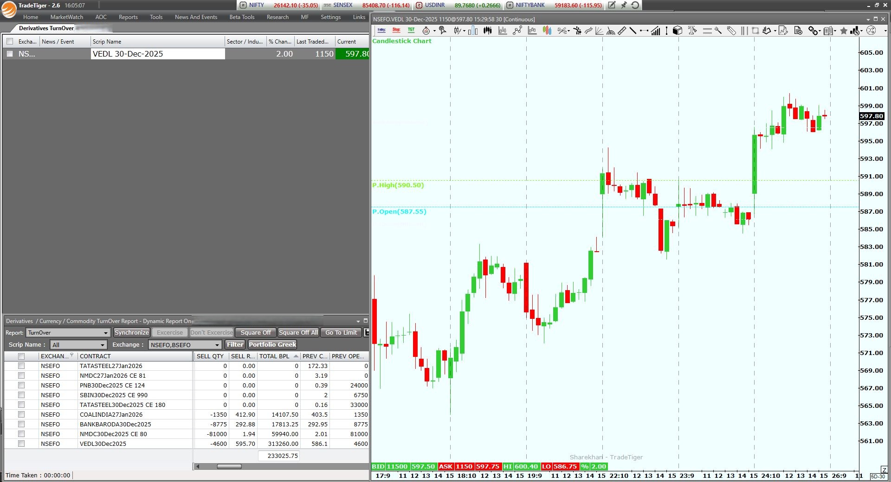Expand the Scrip Name dropdown
This screenshot has height=482, width=891.
pyautogui.click(x=103, y=345)
